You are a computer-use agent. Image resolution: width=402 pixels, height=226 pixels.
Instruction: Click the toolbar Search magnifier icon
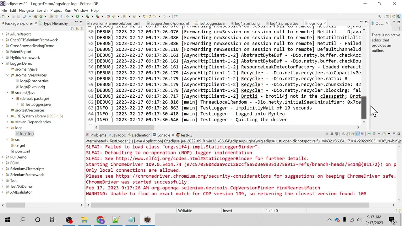pyautogui.click(x=379, y=16)
